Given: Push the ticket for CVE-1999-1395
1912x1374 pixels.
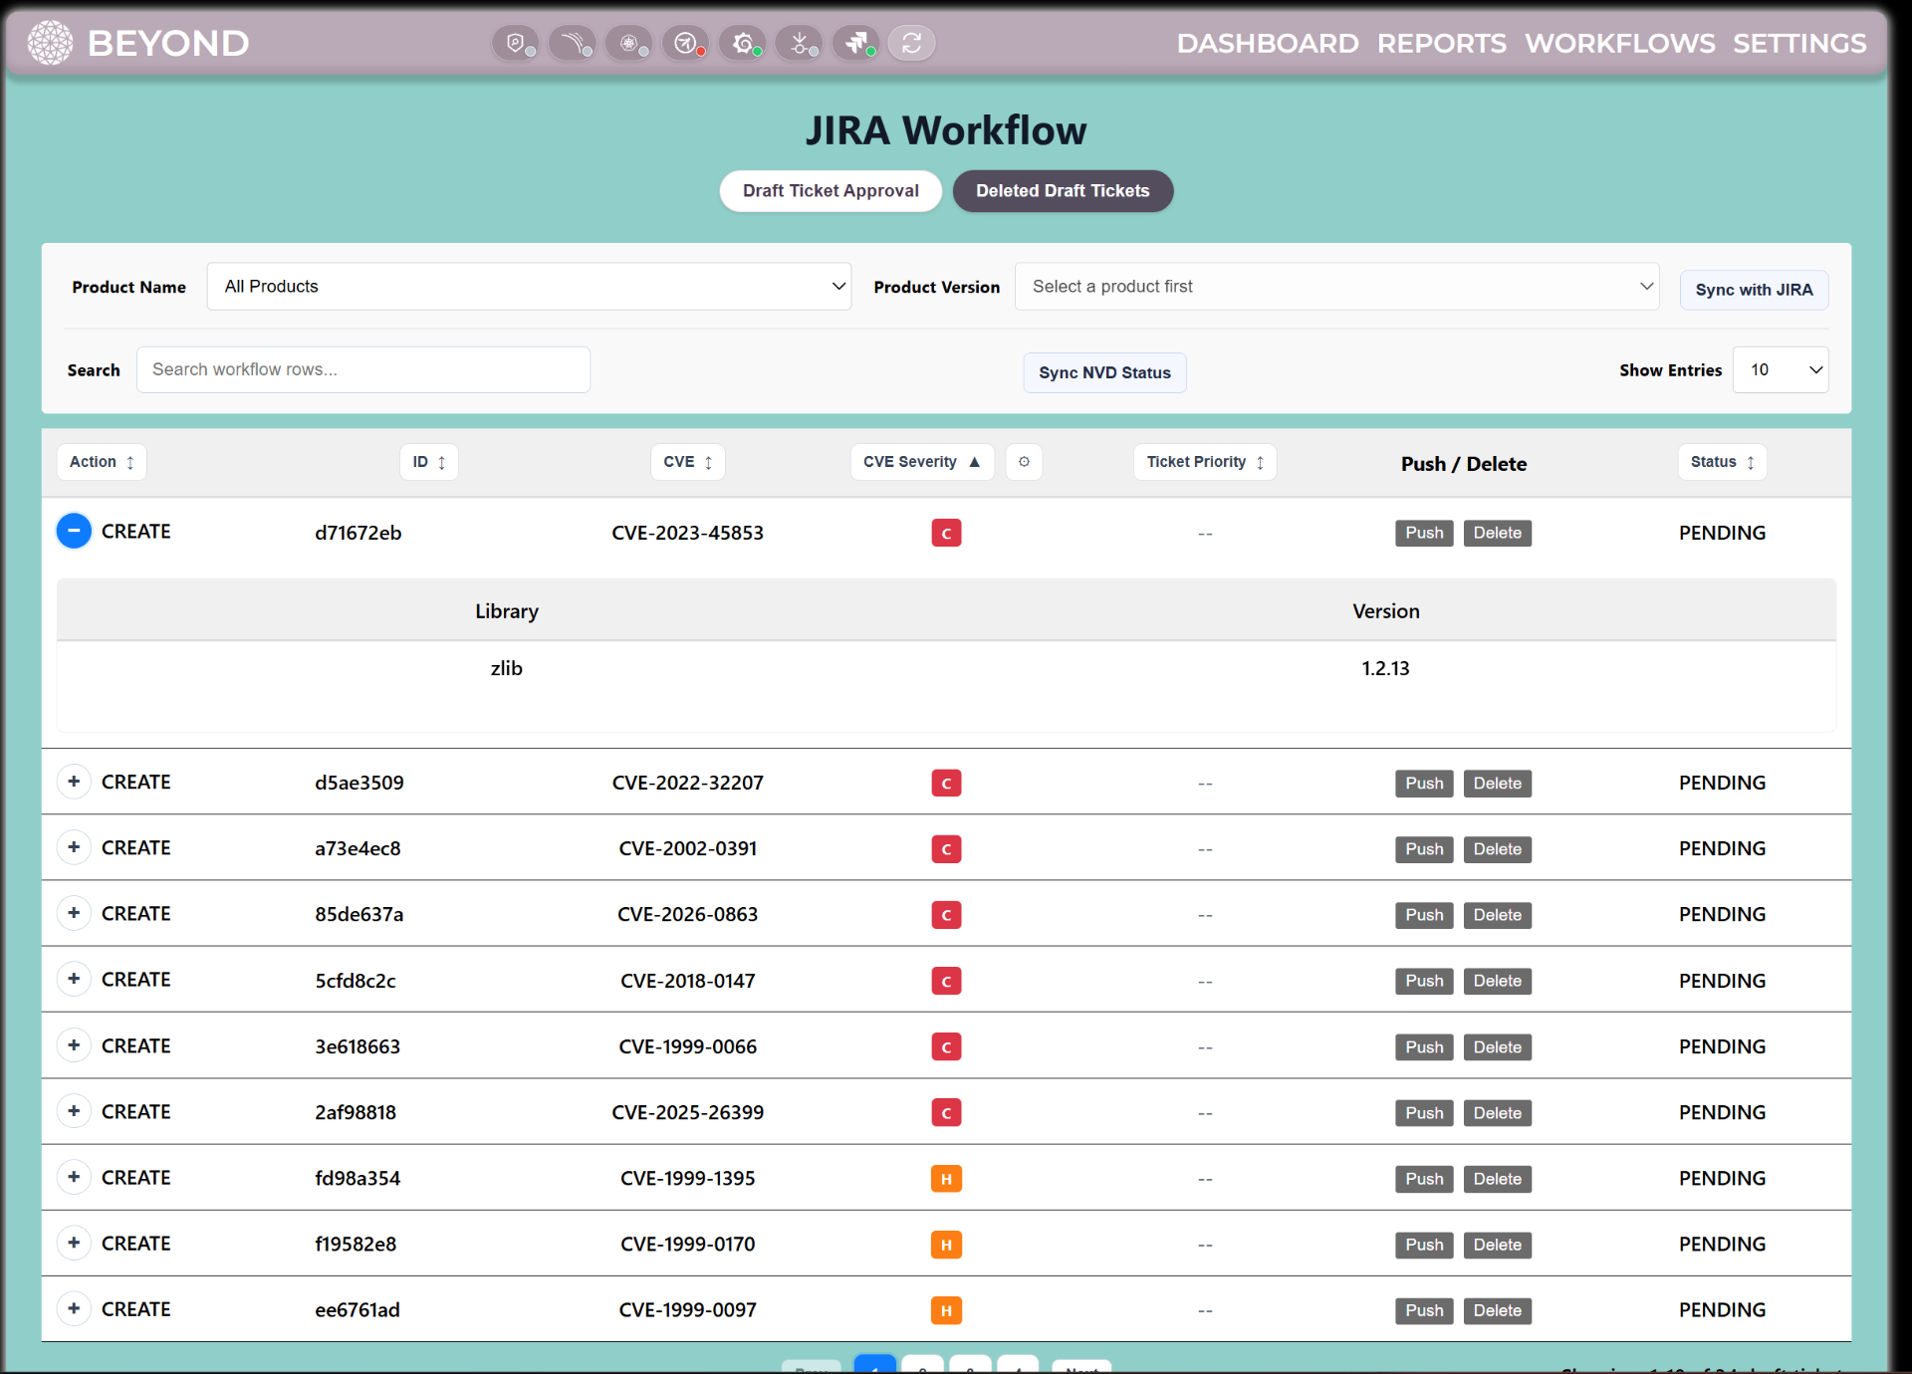Looking at the screenshot, I should (1424, 1179).
